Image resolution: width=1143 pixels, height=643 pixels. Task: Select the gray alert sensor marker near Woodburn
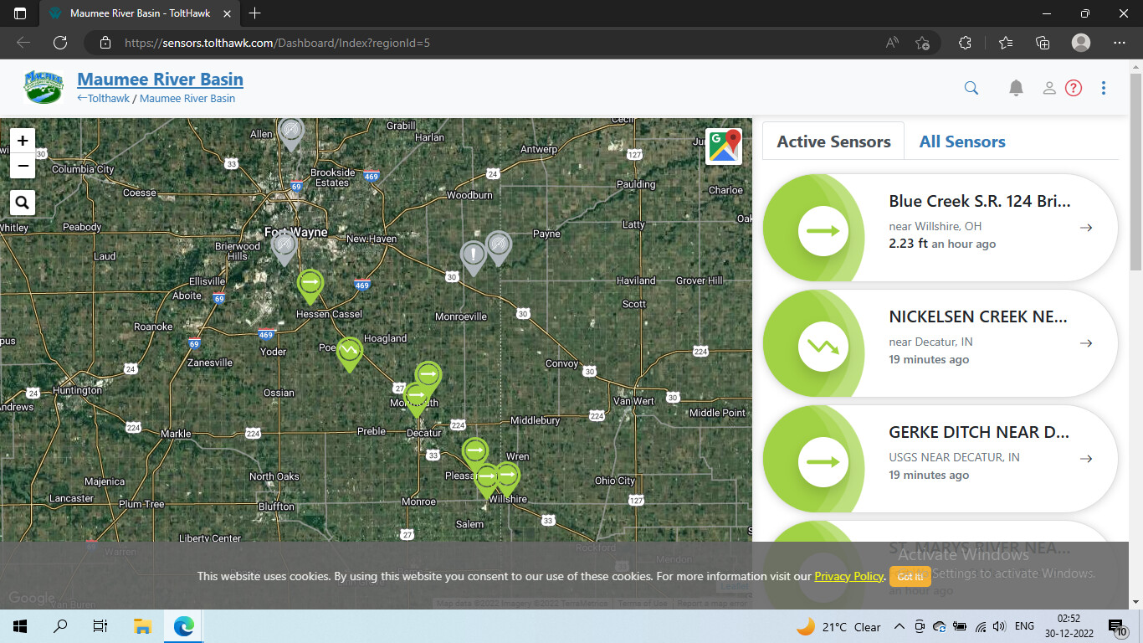coord(474,255)
